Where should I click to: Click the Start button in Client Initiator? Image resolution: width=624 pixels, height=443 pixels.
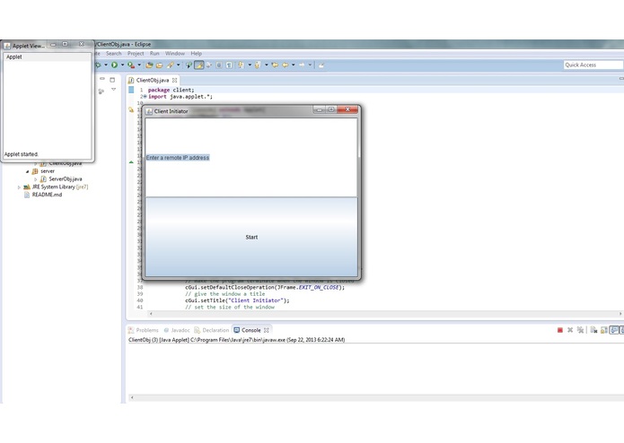[x=251, y=237]
